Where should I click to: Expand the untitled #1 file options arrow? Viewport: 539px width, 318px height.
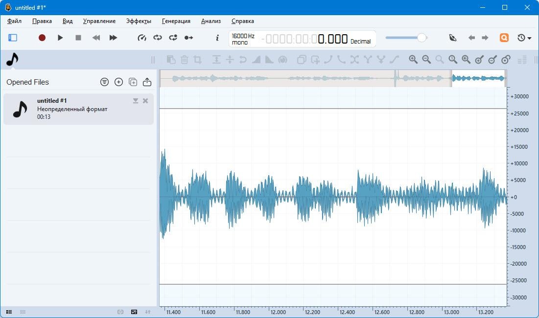tap(136, 101)
